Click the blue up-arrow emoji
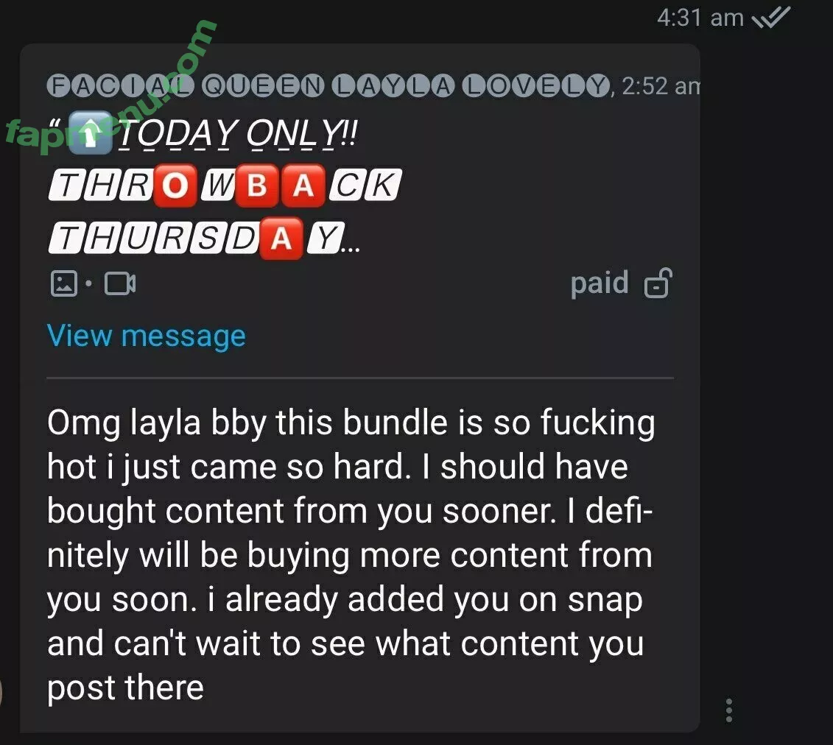Screen dimensions: 833x745 click(x=91, y=133)
